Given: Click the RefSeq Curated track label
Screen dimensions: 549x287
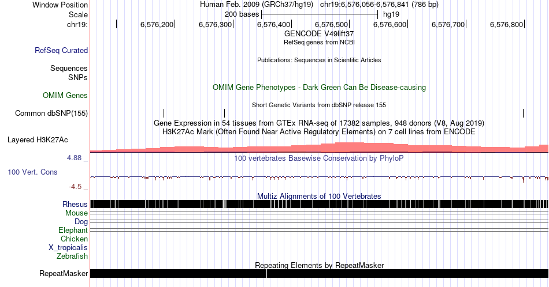Looking at the screenshot, I should [x=61, y=50].
